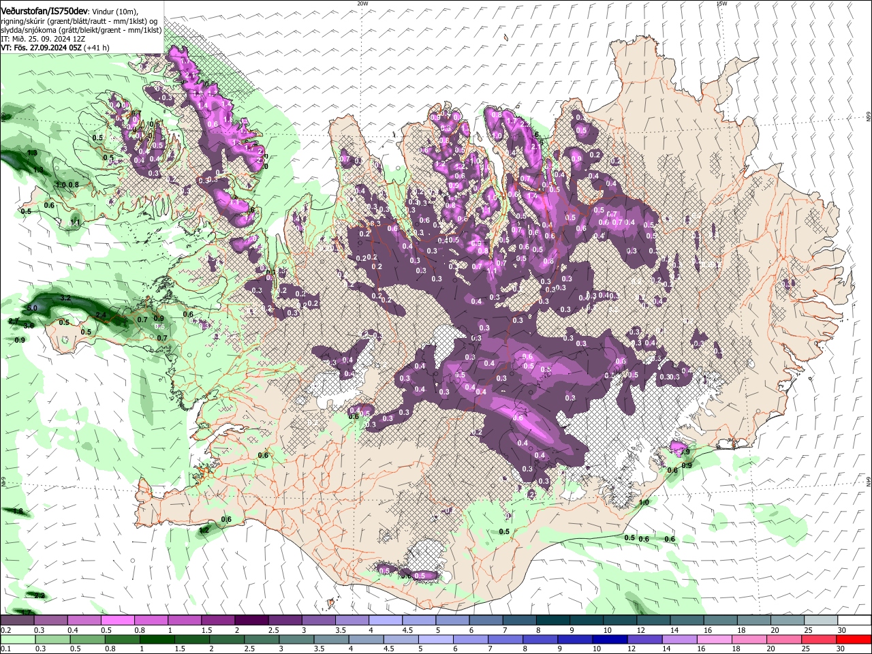Select the 30 white snow legend swatch
Image resolution: width=872 pixels, height=654 pixels.
[854, 621]
